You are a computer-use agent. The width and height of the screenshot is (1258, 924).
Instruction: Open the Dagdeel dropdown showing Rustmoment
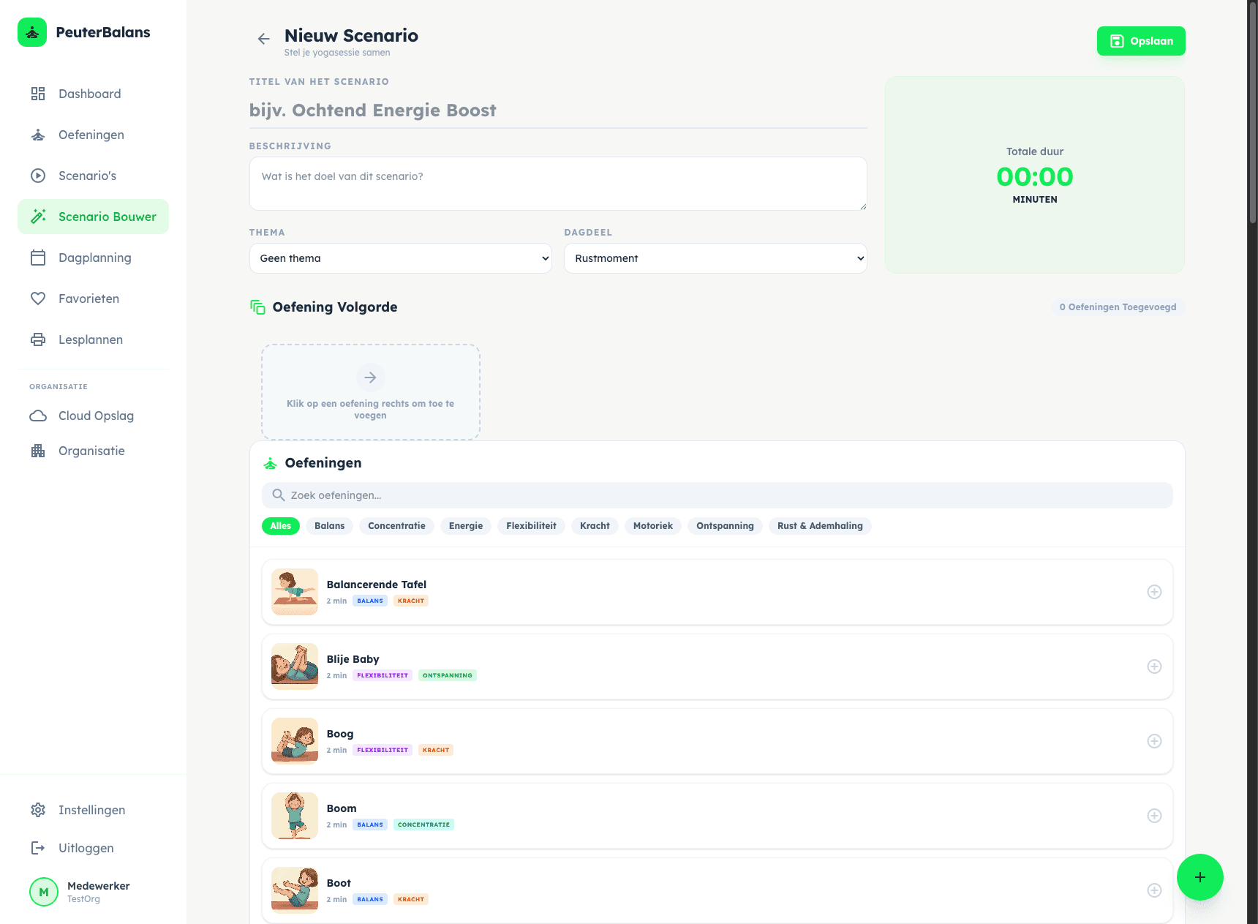[715, 258]
